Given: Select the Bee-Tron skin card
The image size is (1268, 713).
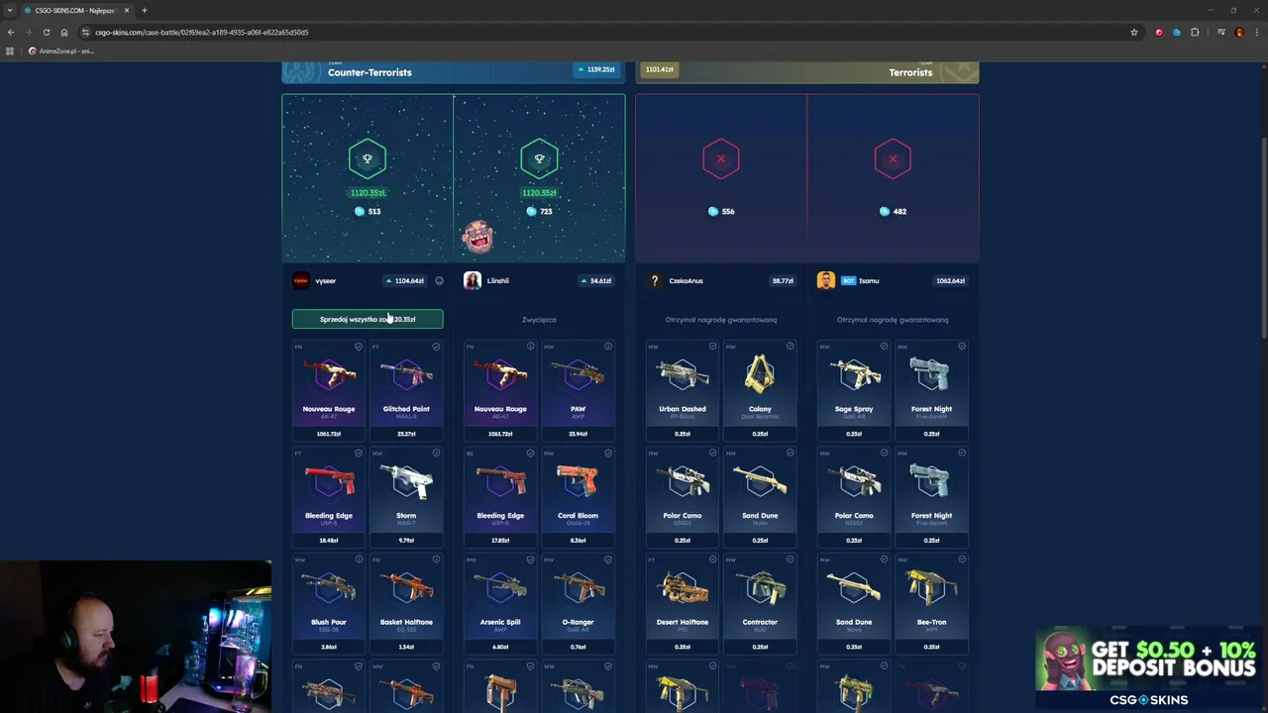Looking at the screenshot, I should coord(931,603).
